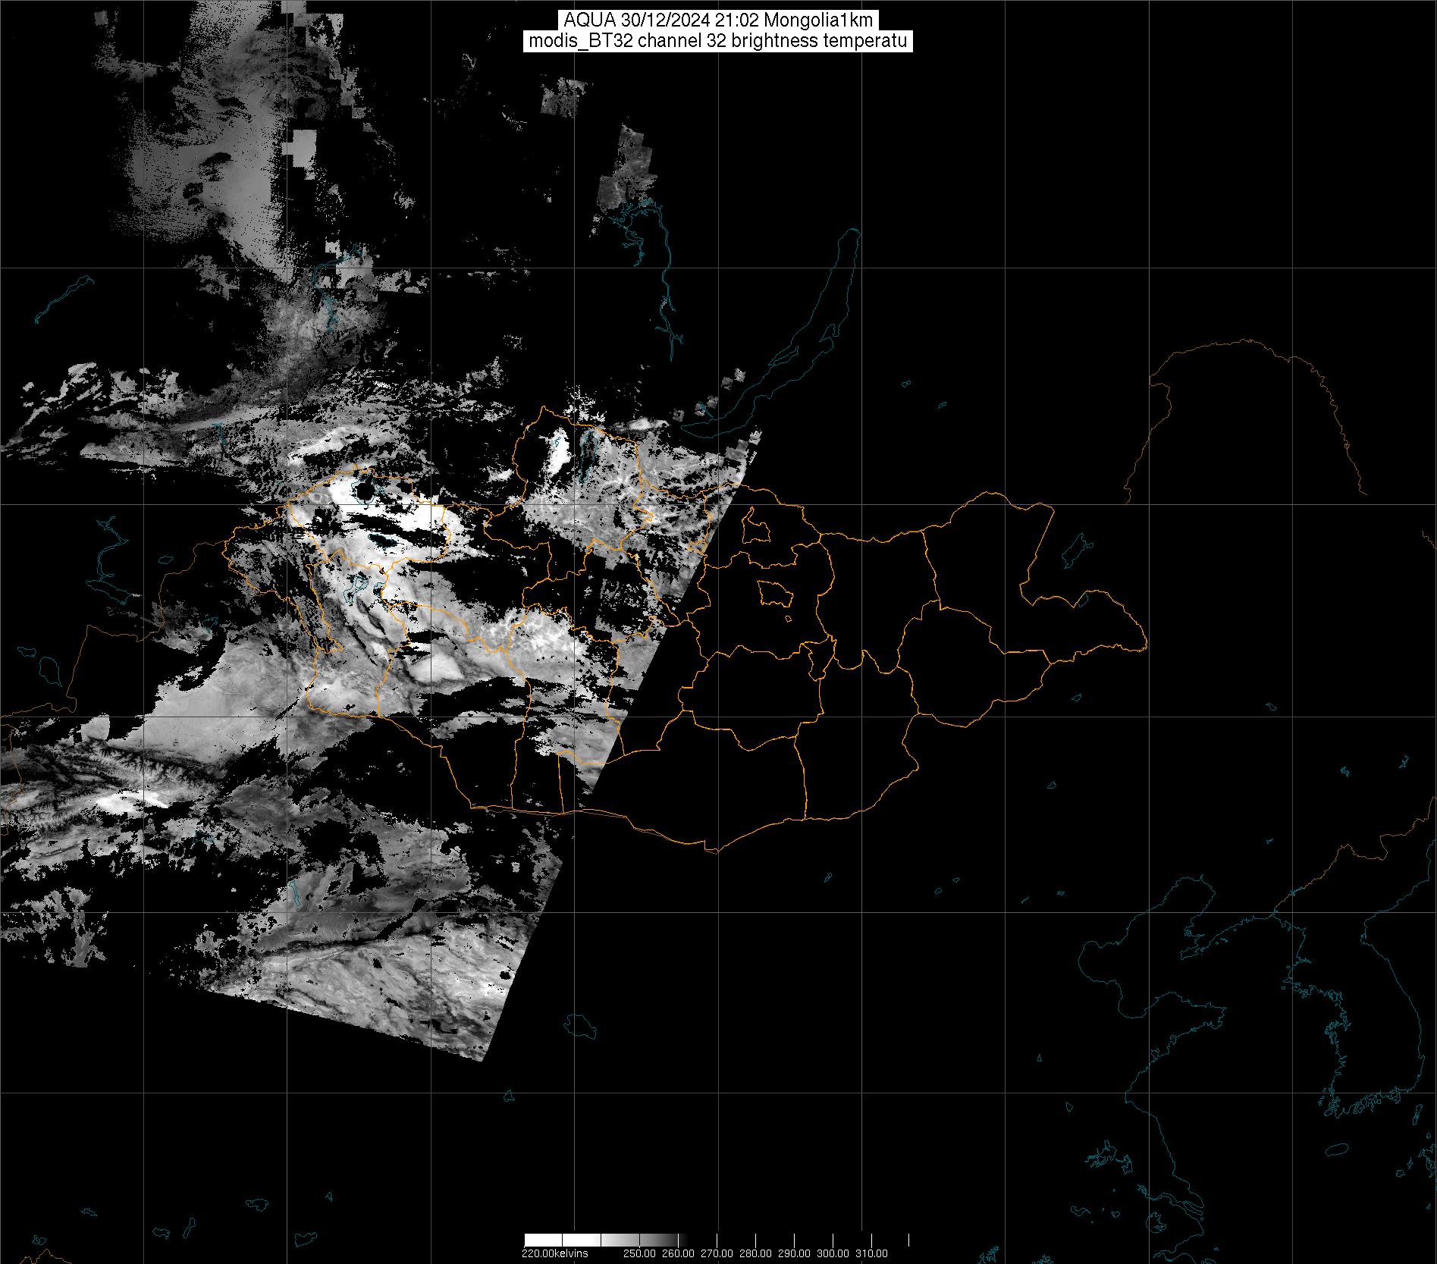Image resolution: width=1437 pixels, height=1264 pixels.
Task: Click the modis_BT32 channel 32 brightness label
Action: [717, 41]
